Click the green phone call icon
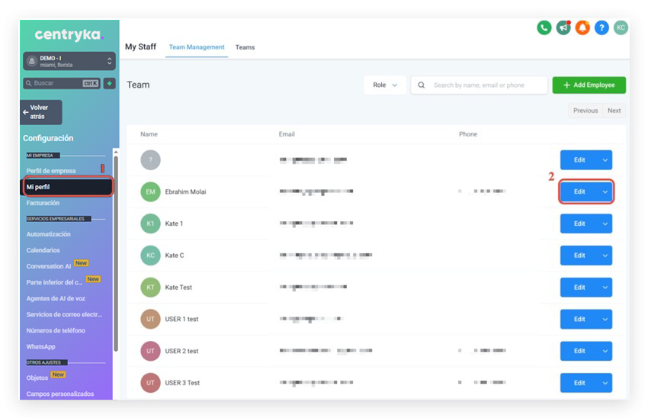 [x=544, y=27]
